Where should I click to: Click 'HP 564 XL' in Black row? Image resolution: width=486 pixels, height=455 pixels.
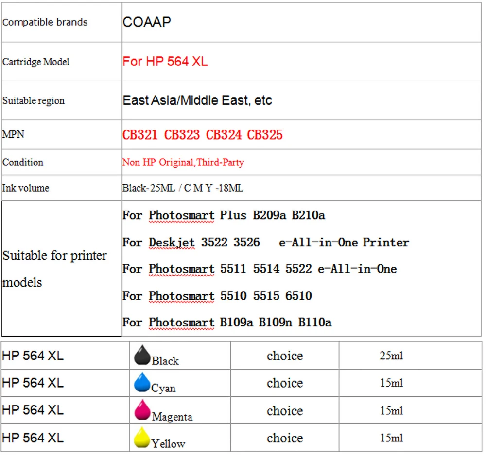coord(33,356)
